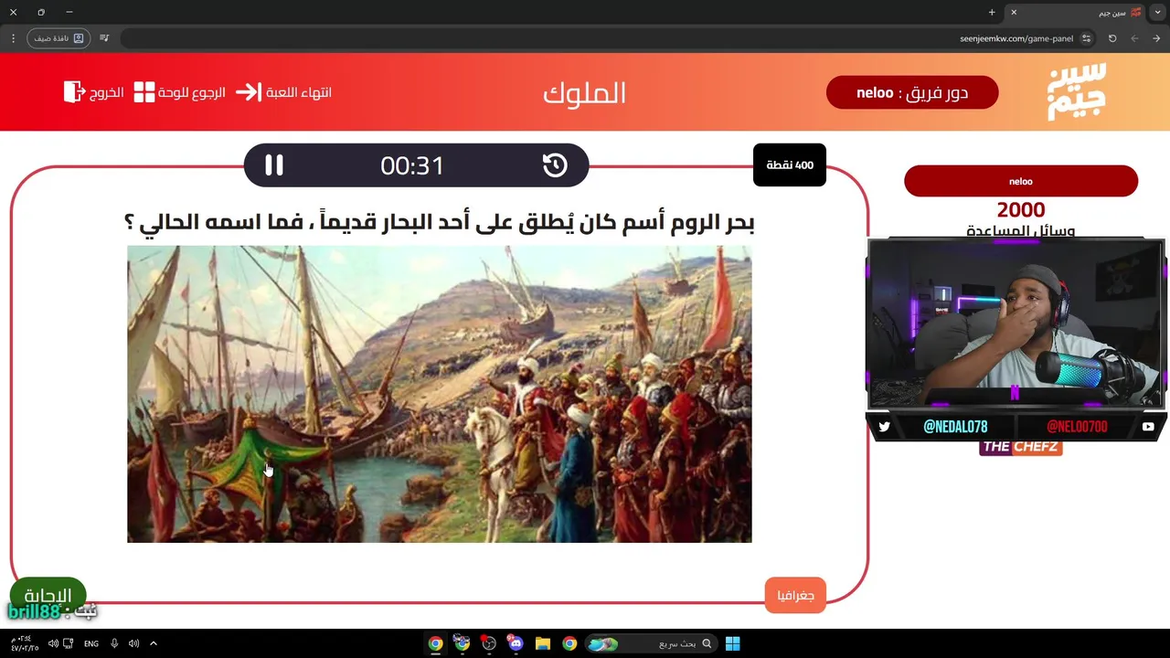Click the end-game arrow icon
The width and height of the screenshot is (1170, 658).
[248, 92]
